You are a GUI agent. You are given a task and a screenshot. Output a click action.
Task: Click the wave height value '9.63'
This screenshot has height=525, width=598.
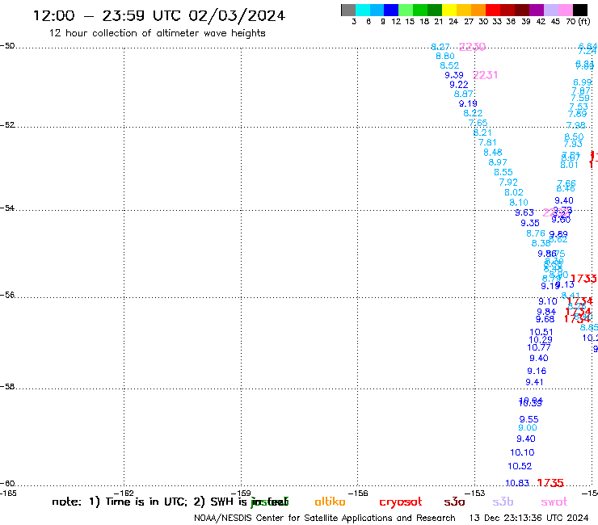524,212
